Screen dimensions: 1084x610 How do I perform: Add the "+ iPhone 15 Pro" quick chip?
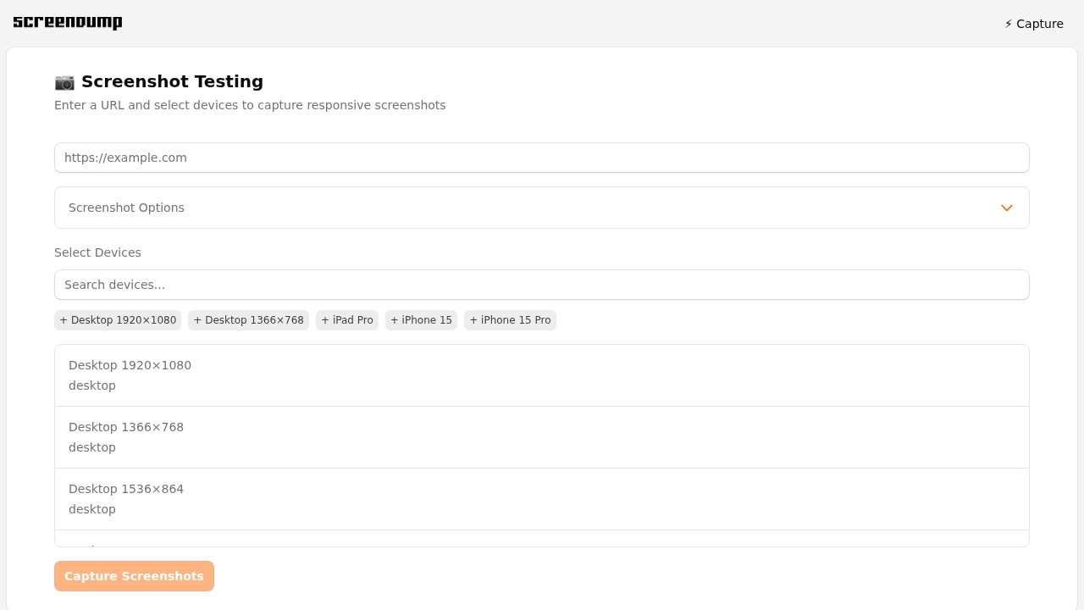point(510,320)
